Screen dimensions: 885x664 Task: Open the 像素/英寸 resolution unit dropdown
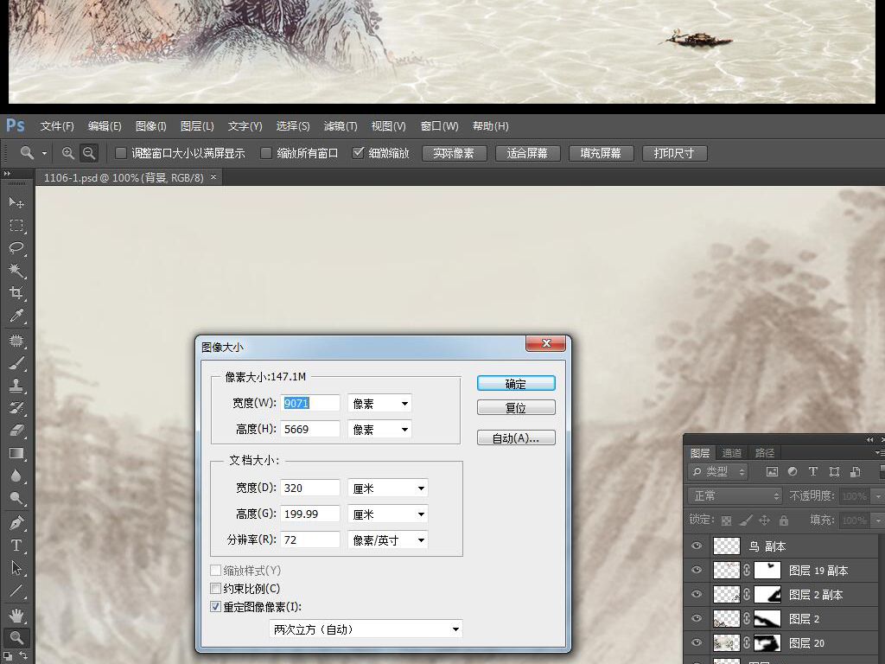387,539
